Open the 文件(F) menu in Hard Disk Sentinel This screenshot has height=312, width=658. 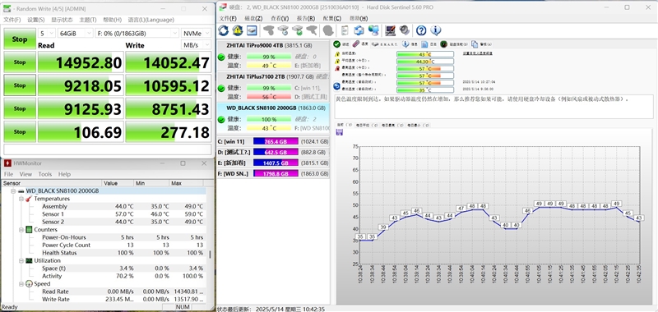tap(228, 18)
